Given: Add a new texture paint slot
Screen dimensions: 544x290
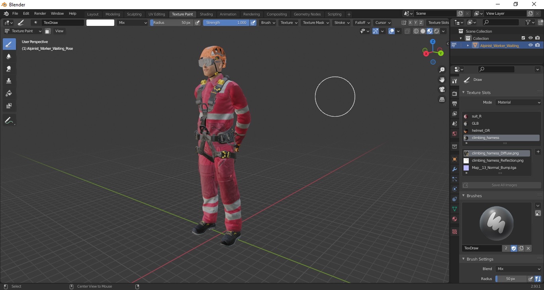Looking at the screenshot, I should pyautogui.click(x=538, y=152).
